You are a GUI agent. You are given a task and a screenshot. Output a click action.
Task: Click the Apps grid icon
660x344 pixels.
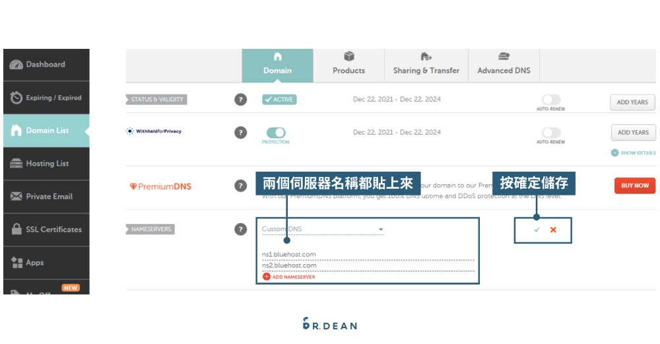(x=16, y=262)
